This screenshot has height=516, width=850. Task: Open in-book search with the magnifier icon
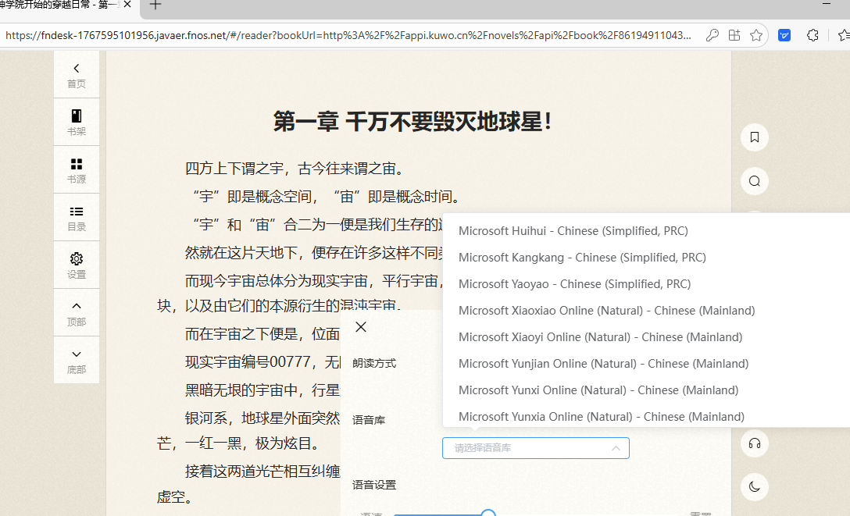coord(755,181)
